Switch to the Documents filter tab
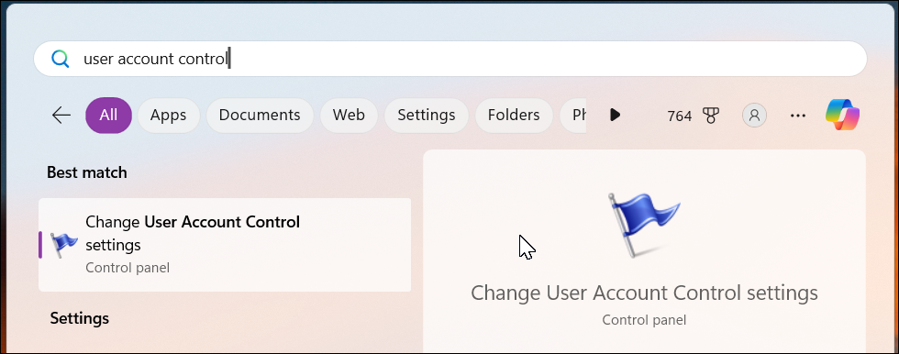This screenshot has width=899, height=354. (x=260, y=116)
